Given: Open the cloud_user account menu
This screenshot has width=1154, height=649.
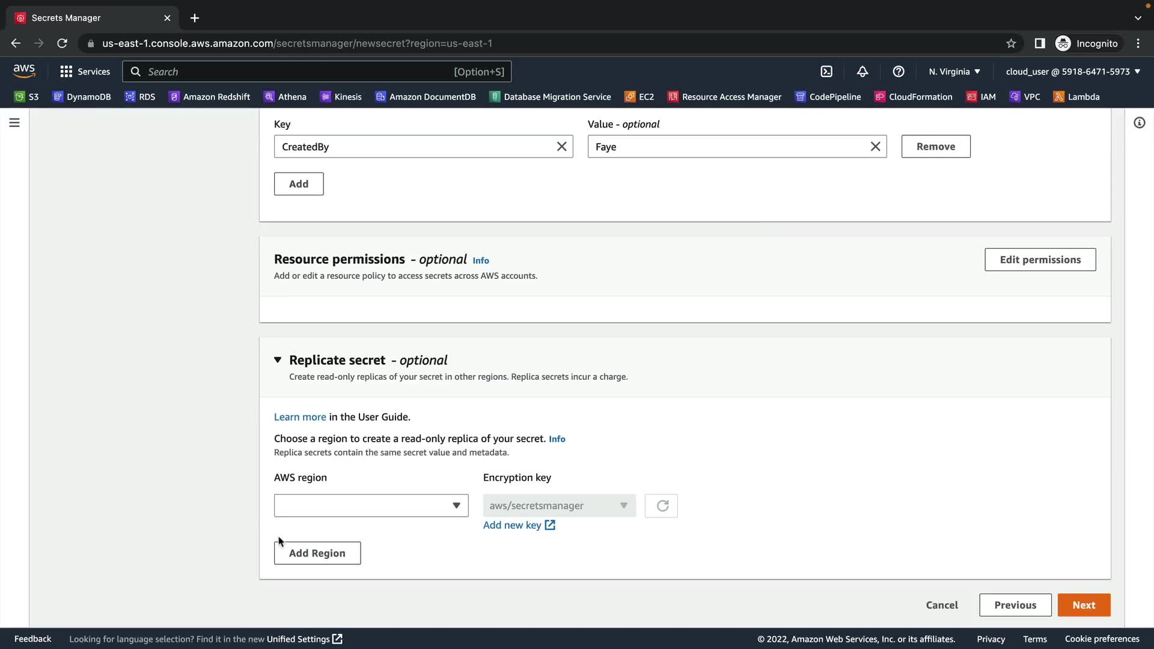Looking at the screenshot, I should tap(1072, 72).
